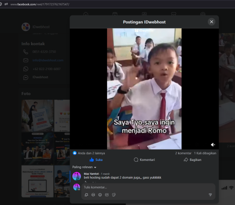Click phone icon in Info kontak
The width and height of the screenshot is (235, 205).
point(26,52)
